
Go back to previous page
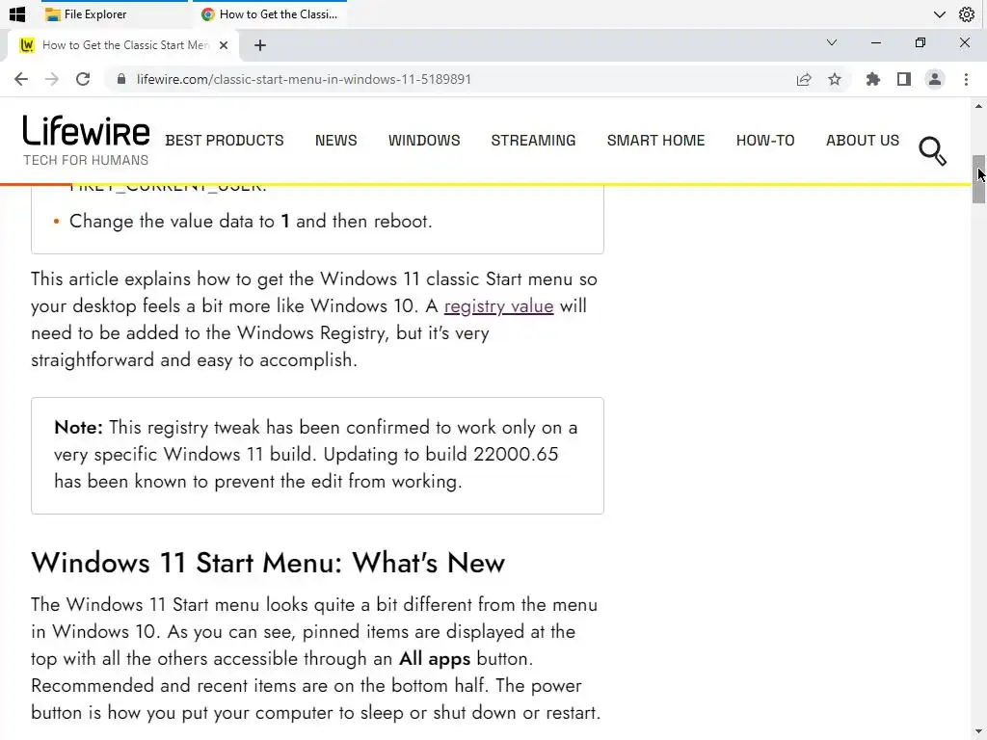click(21, 79)
